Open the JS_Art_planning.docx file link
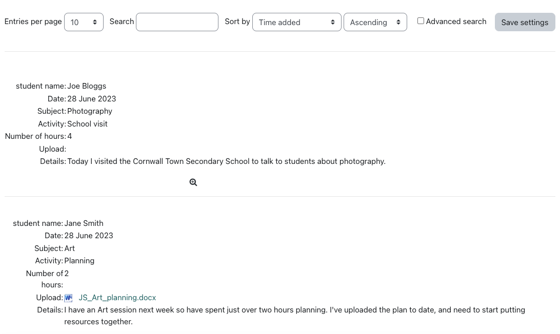Screen dimensions: 560x334 (x=117, y=298)
